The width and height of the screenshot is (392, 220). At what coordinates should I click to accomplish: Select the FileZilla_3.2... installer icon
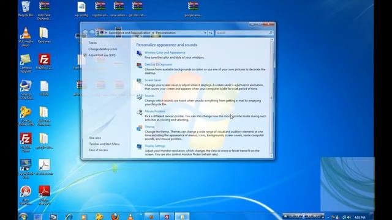(x=44, y=62)
